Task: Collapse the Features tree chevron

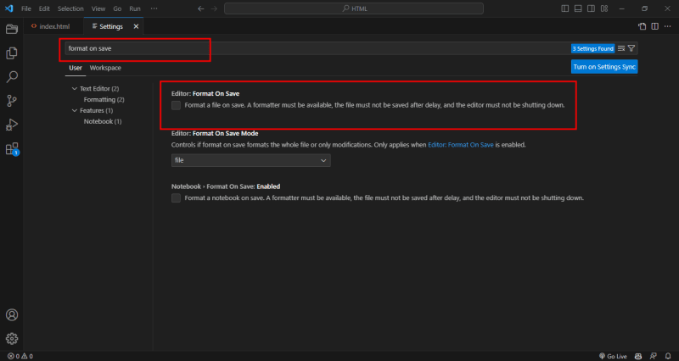Action: click(x=75, y=111)
